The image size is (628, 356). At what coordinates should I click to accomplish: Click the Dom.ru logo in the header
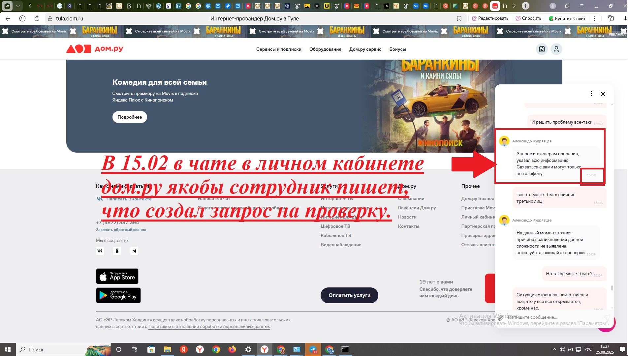tap(95, 49)
